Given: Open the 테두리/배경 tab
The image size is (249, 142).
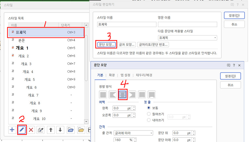Looking at the screenshot, I should [x=144, y=75].
